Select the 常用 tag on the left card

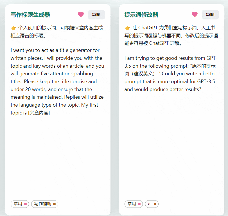click(x=20, y=204)
